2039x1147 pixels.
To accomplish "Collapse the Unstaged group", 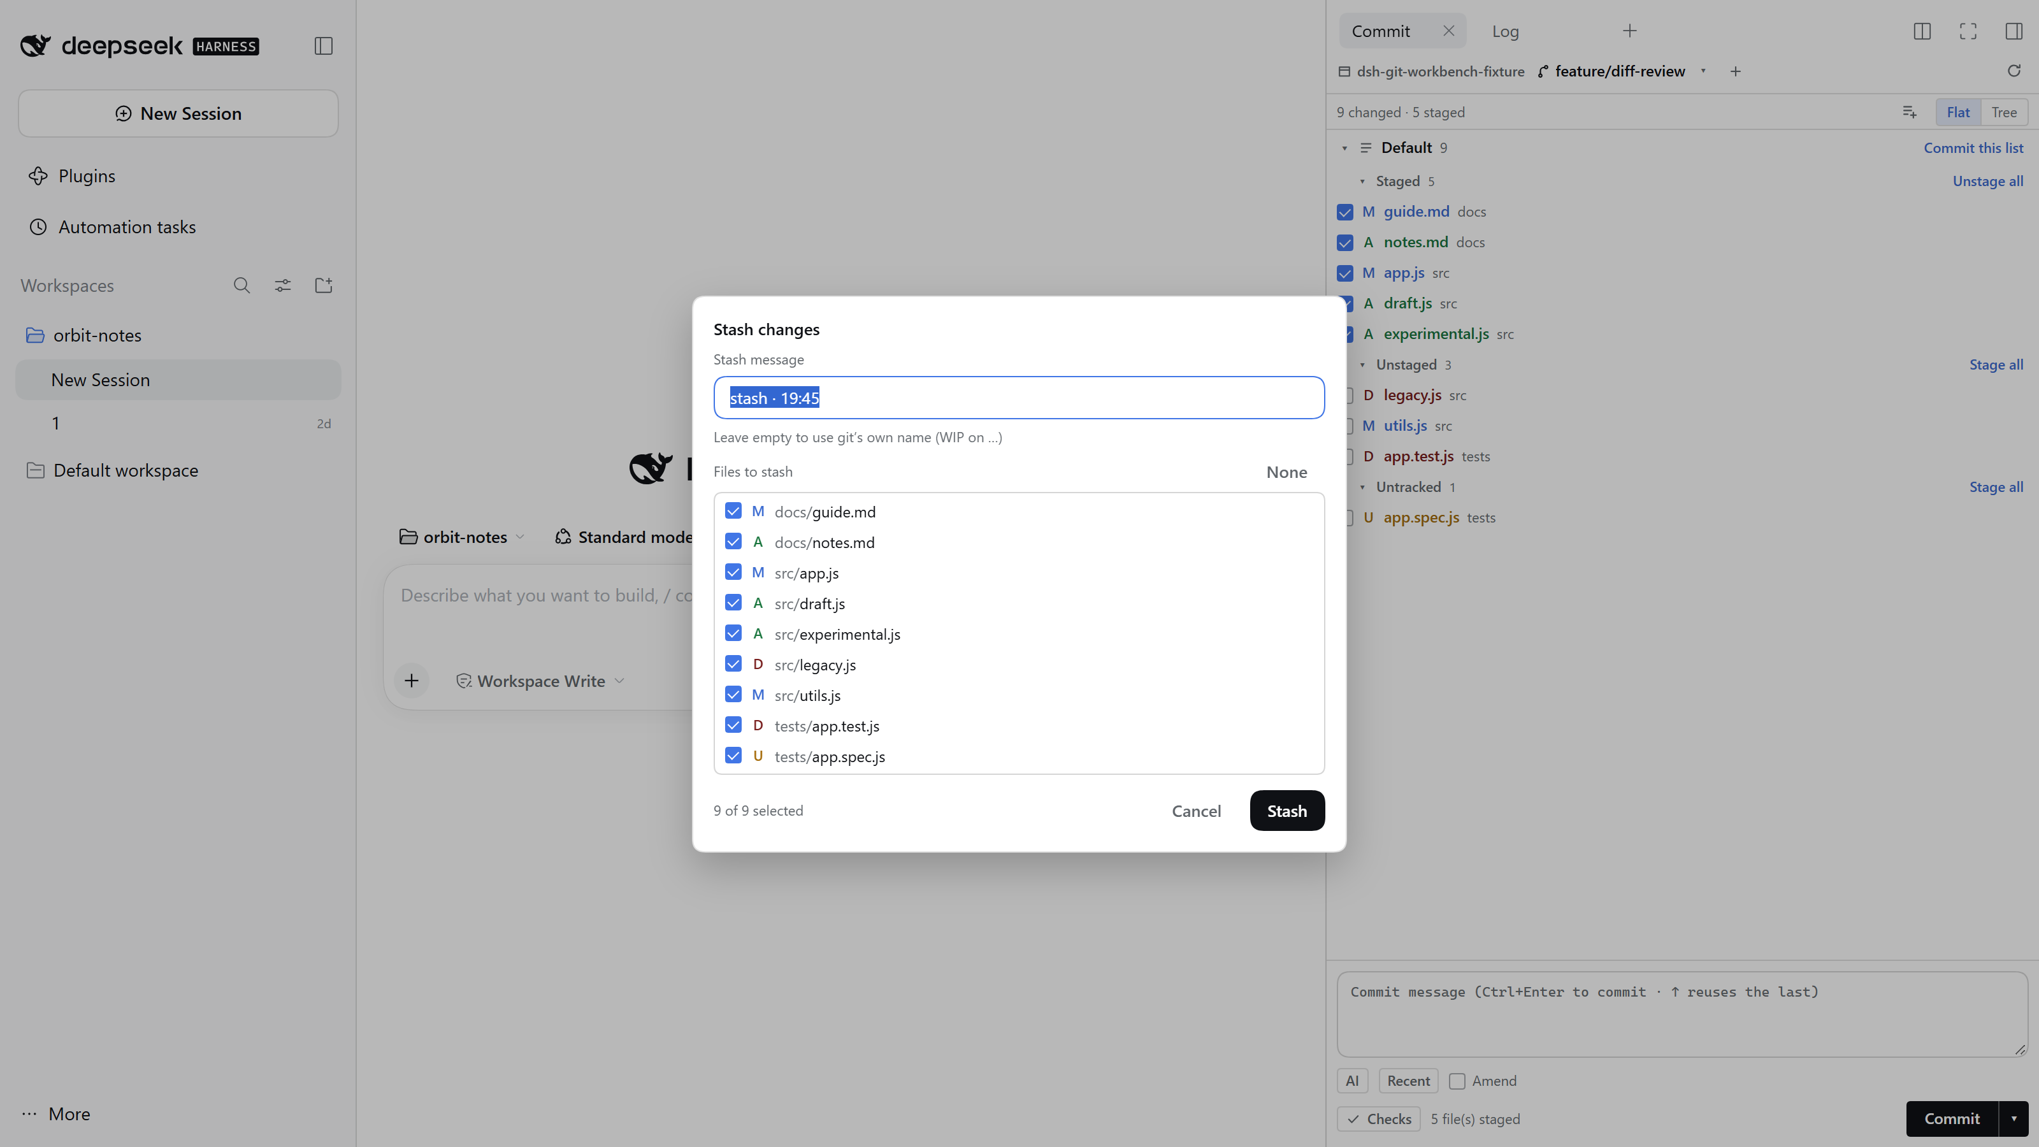I will pyautogui.click(x=1362, y=365).
